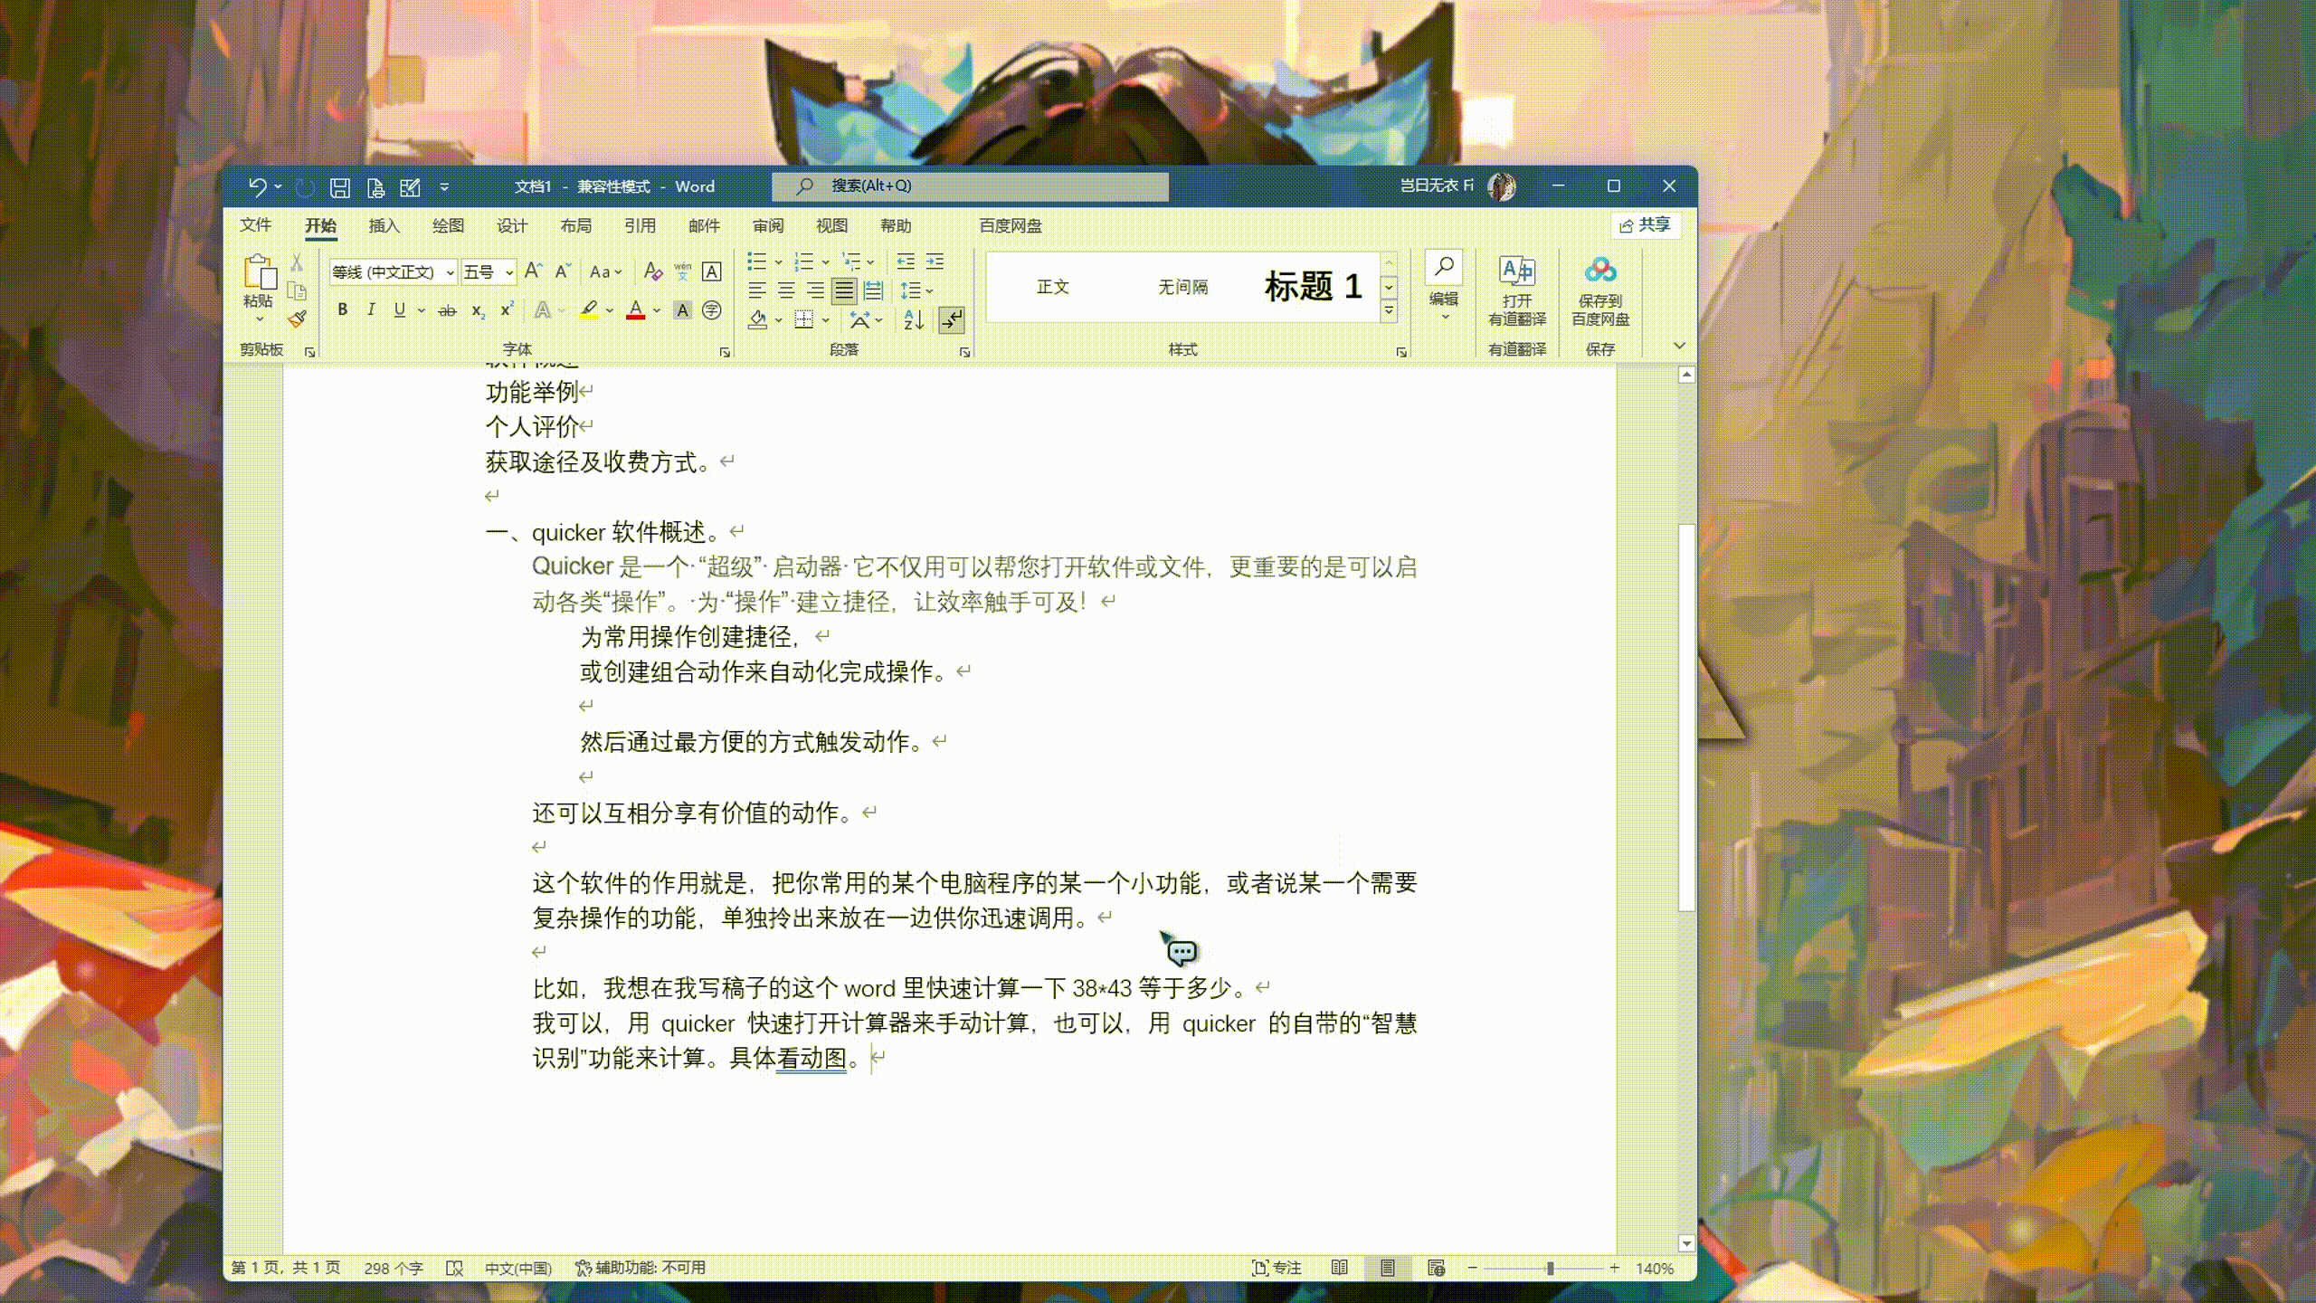Open the font name dropdown

pos(450,272)
